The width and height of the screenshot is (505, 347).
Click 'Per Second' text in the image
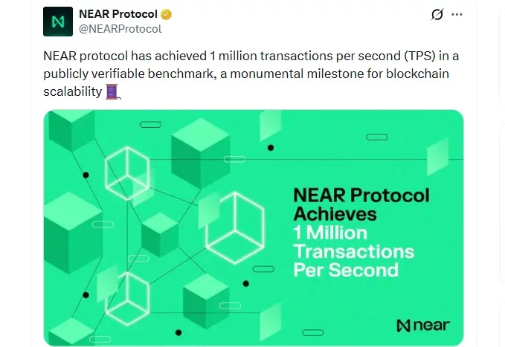pos(345,269)
